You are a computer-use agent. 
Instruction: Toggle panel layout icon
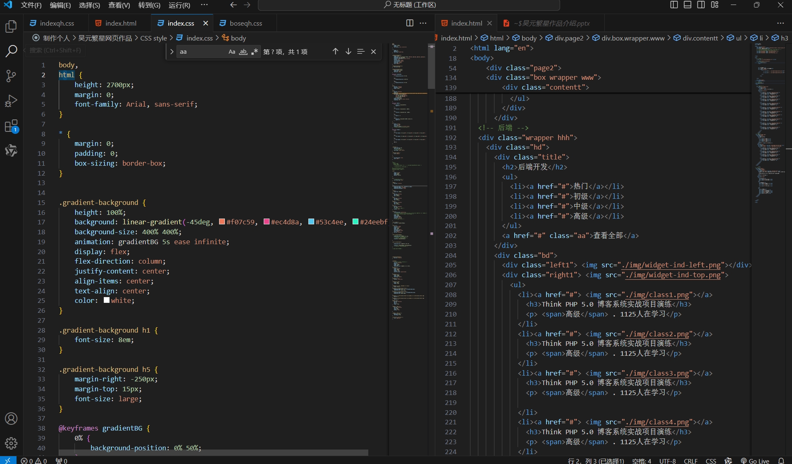pos(687,5)
